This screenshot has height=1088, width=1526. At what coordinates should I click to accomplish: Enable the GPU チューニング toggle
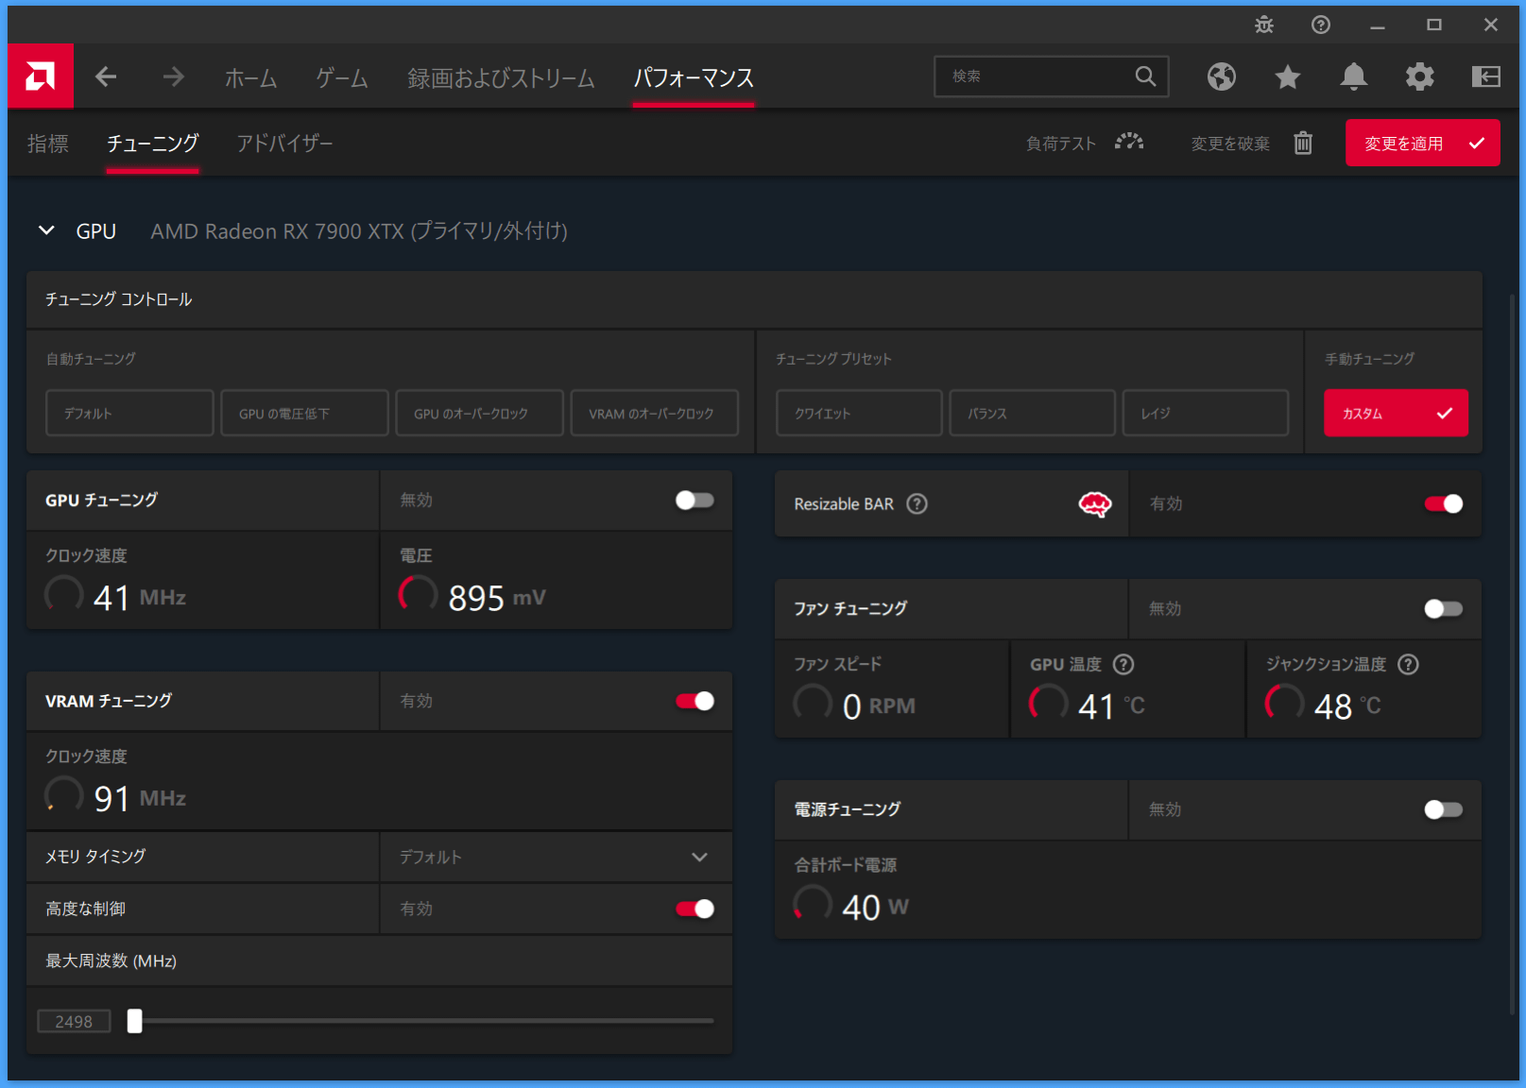[694, 501]
